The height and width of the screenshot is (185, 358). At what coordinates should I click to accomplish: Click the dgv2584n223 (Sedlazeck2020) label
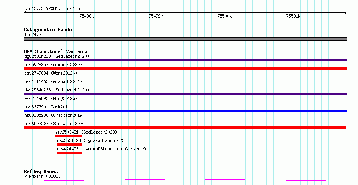(57, 90)
